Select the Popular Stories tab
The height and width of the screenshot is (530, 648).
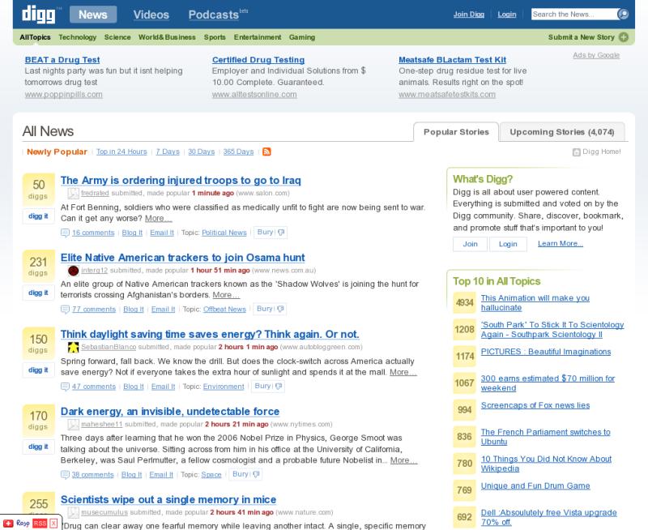tap(456, 132)
